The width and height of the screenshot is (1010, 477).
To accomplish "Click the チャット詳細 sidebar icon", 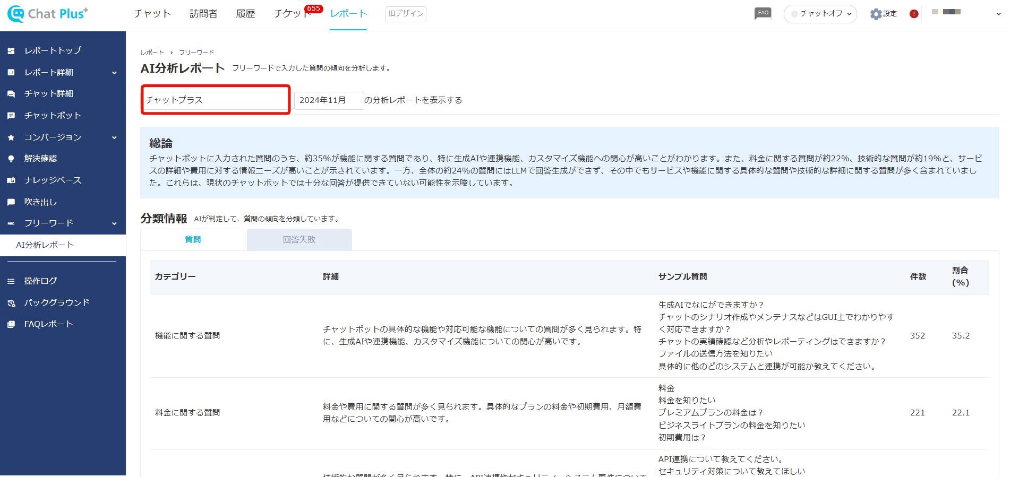I will pos(11,94).
